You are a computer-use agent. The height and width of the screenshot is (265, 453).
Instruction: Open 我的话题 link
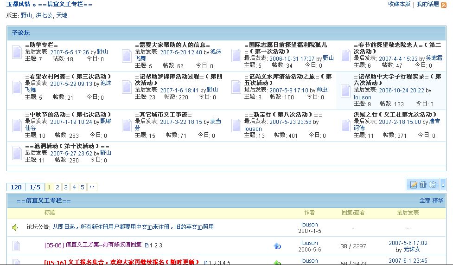(x=427, y=4)
